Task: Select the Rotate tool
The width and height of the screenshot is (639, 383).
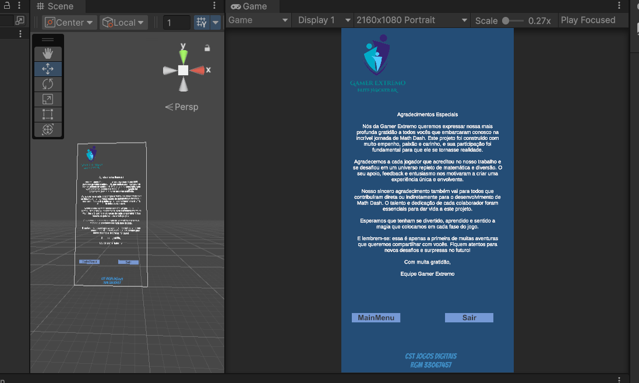Action: pos(48,84)
